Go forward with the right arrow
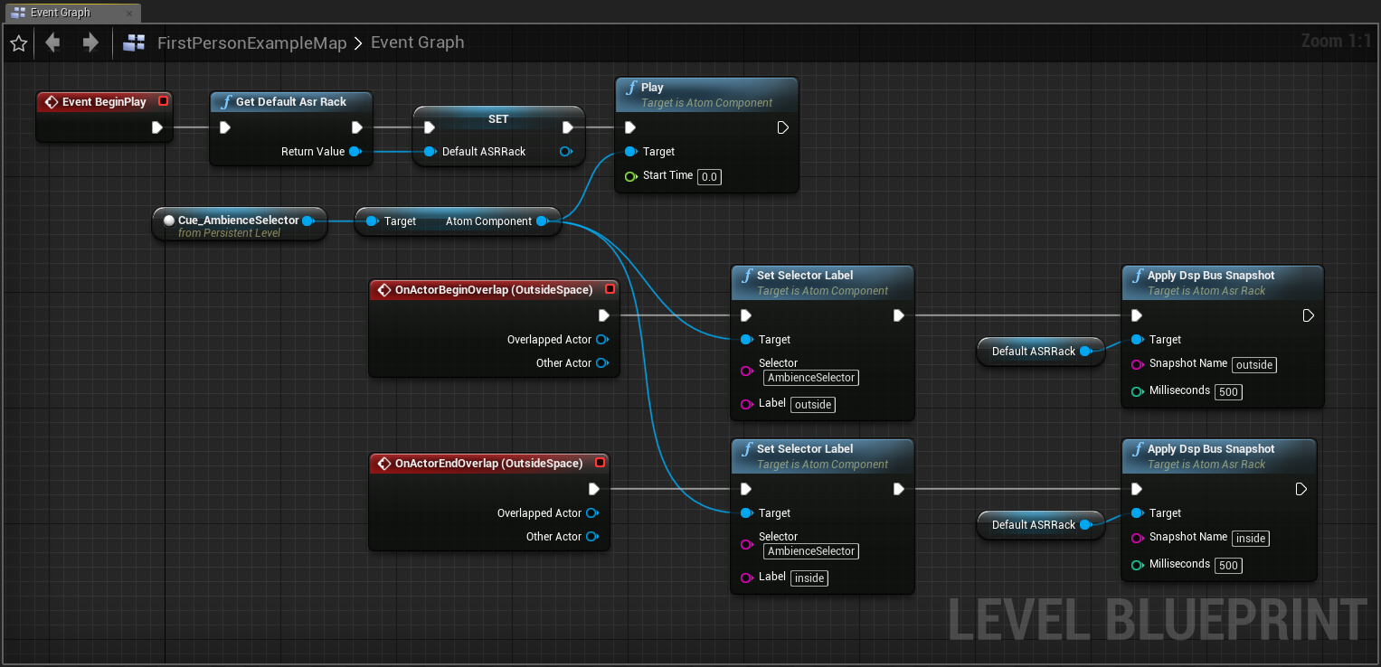 point(90,42)
